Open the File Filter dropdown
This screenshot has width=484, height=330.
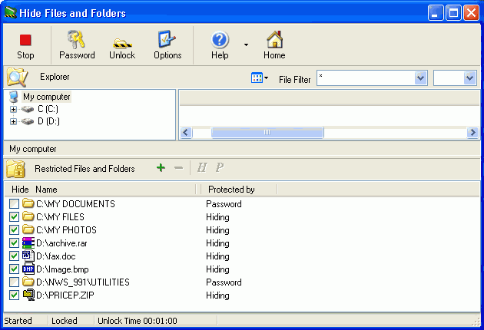tap(420, 78)
